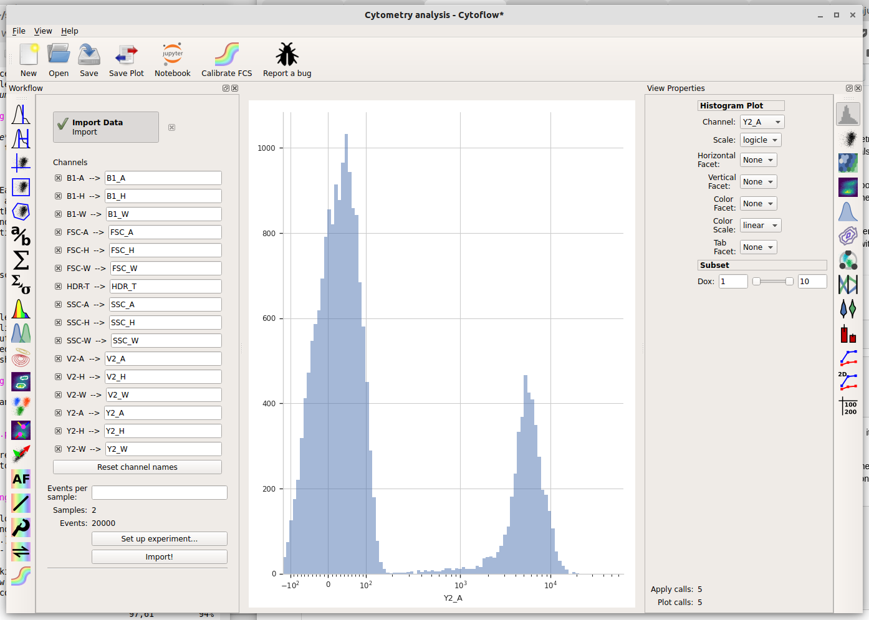Screen dimensions: 869x620
Task: Open the Tab Facet dropdown
Action: tap(758, 247)
